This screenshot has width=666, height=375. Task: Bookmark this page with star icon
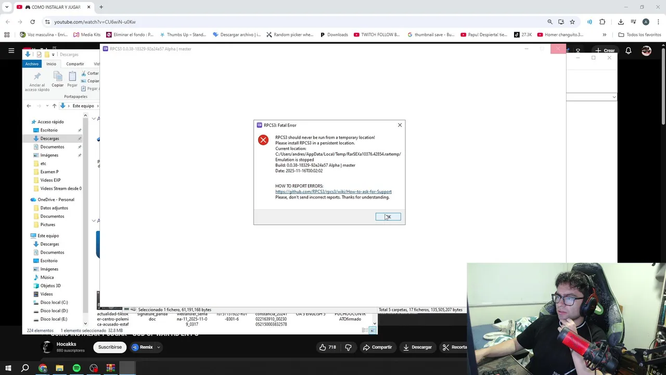tap(572, 22)
